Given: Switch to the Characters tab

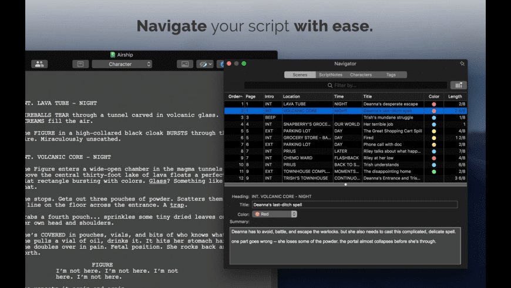Looking at the screenshot, I should [361, 75].
